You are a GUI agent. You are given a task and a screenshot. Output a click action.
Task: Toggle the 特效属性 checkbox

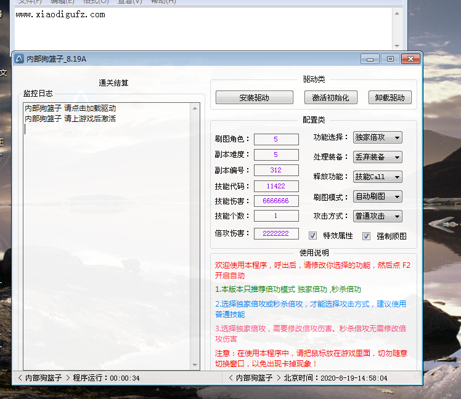pyautogui.click(x=313, y=236)
